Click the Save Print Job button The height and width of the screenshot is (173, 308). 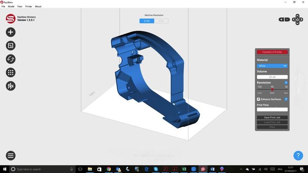click(272, 117)
